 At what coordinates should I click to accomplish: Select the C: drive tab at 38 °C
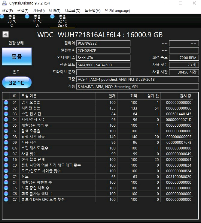click(x=12, y=21)
